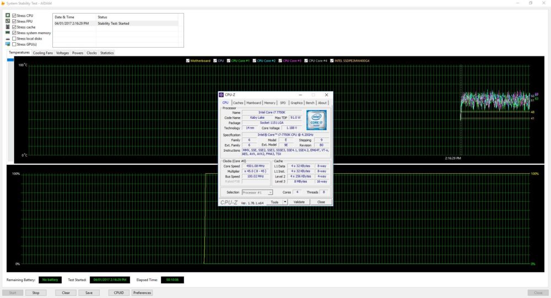
Task: Expand the Tools dropdown arrow in CPU-Z
Action: [x=285, y=202]
